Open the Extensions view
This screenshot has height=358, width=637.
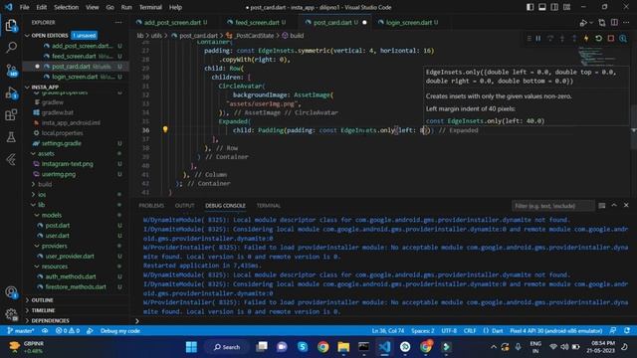point(11,115)
